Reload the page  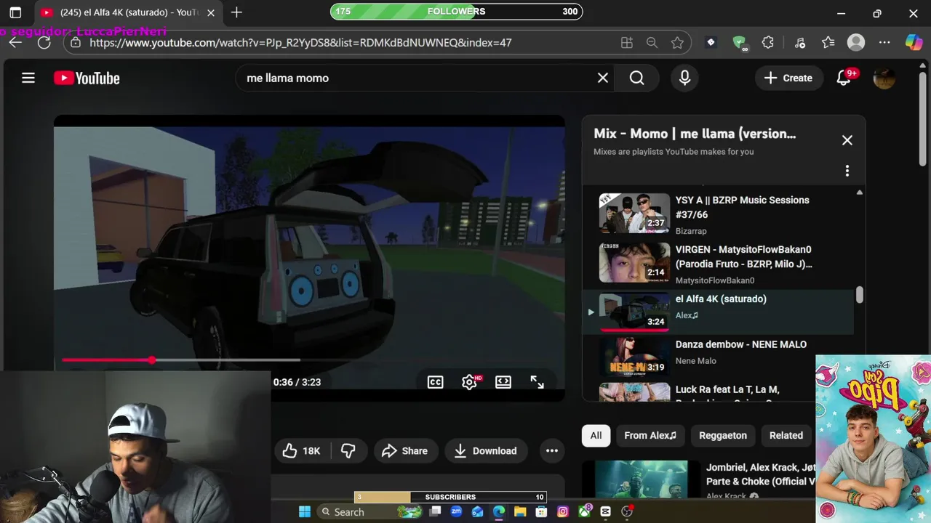coord(44,43)
